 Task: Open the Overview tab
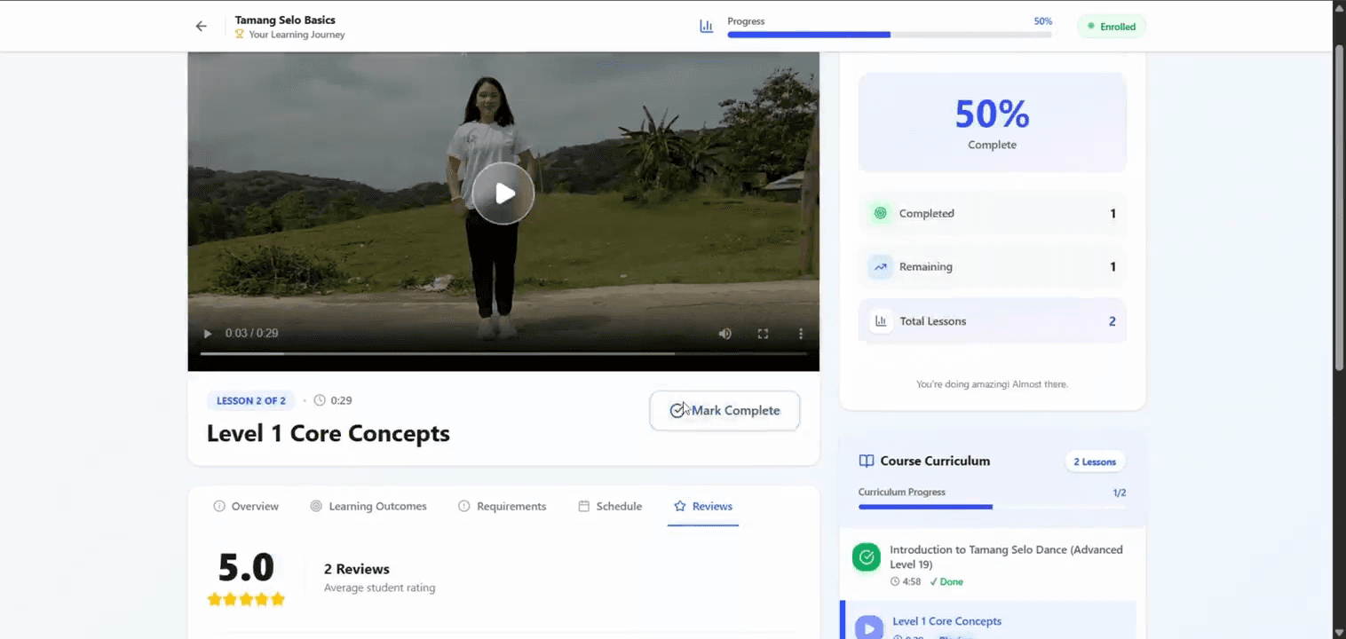click(x=246, y=506)
